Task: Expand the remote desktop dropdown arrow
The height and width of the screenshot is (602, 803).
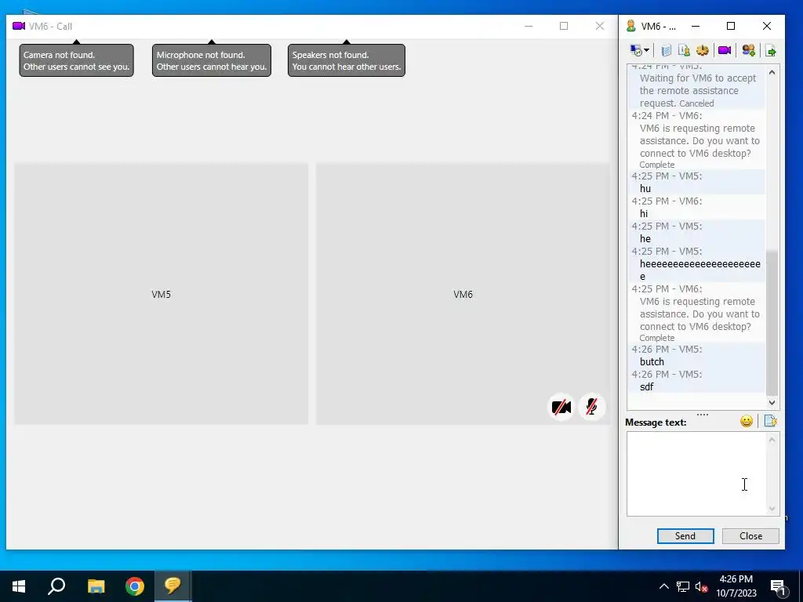Action: [647, 50]
